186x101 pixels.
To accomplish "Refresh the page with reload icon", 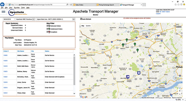I will click(71, 5).
